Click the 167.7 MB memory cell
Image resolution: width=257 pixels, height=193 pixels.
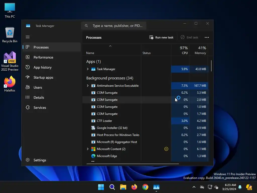click(199, 86)
